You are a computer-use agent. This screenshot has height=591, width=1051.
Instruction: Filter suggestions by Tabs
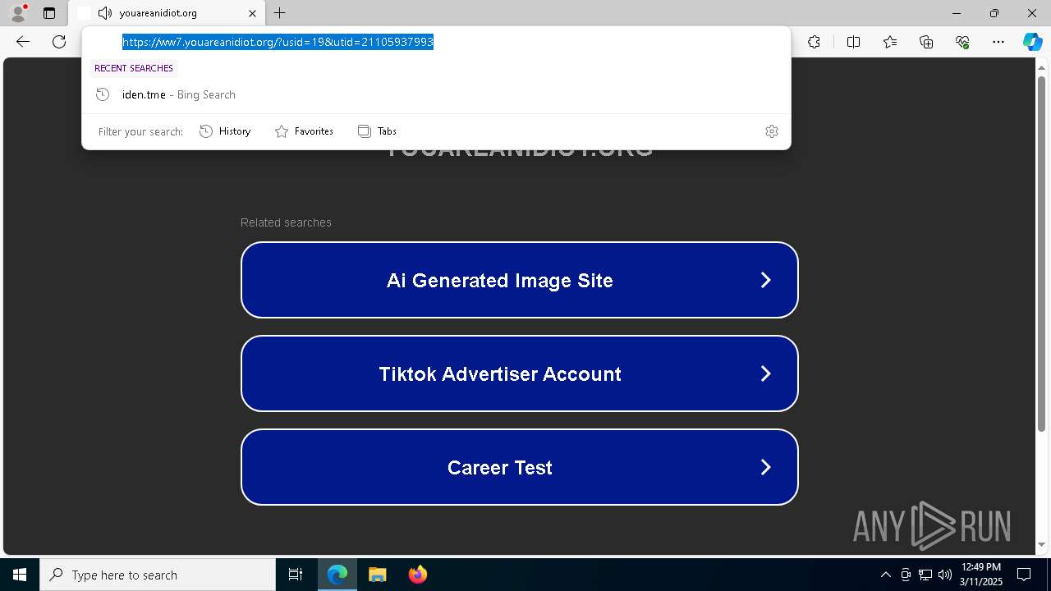pyautogui.click(x=377, y=131)
